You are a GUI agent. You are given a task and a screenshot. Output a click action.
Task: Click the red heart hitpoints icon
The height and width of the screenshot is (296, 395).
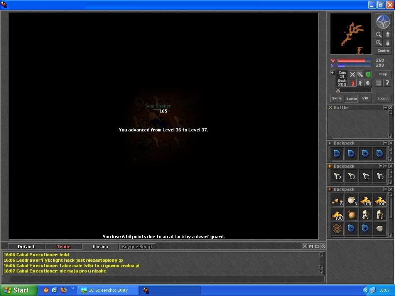(x=333, y=61)
